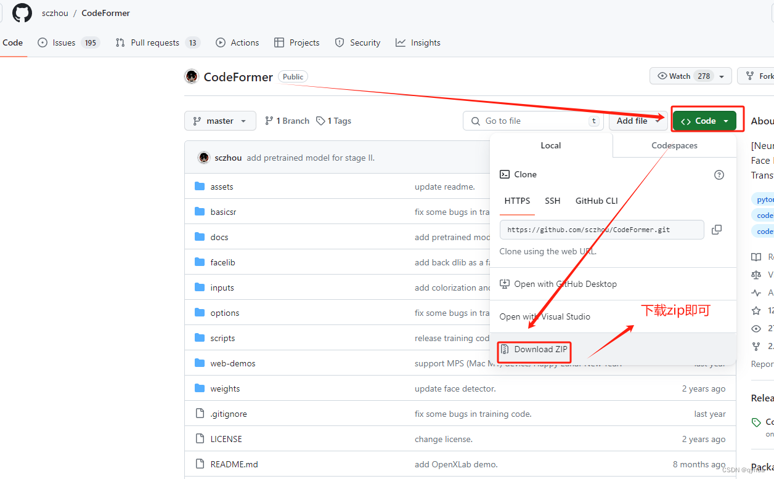Focus the Go to file search field
Image resolution: width=774 pixels, height=479 pixels.
pyautogui.click(x=534, y=121)
